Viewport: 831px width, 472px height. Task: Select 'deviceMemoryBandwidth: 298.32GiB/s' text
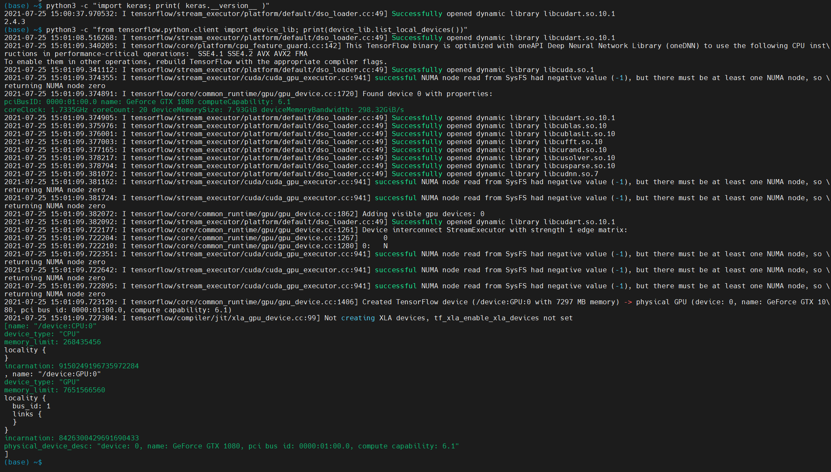[x=332, y=110]
